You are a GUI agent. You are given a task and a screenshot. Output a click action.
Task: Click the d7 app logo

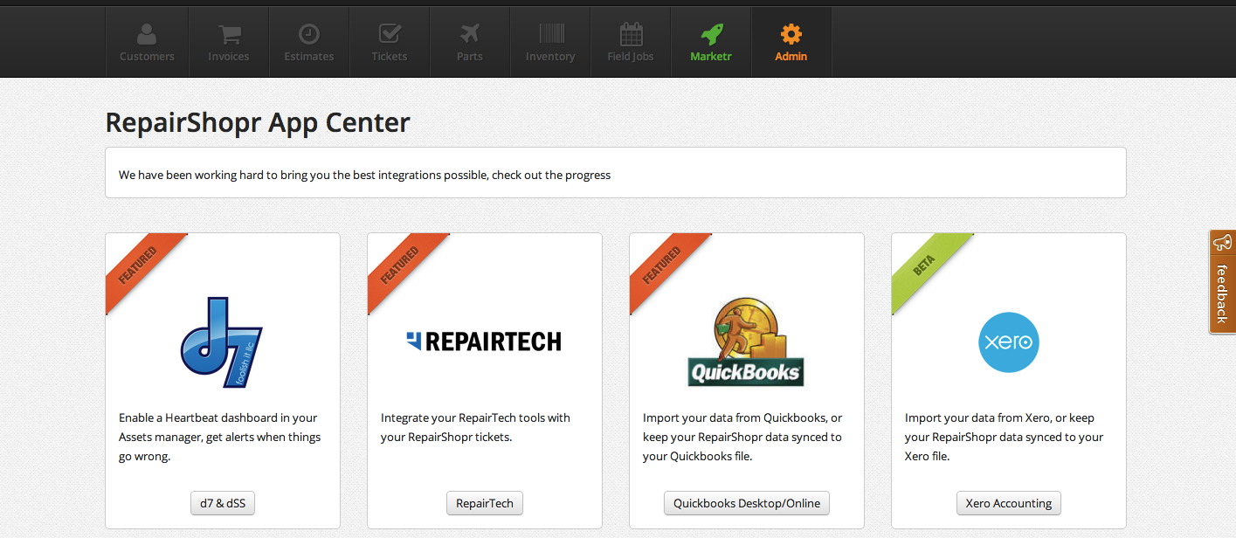222,341
